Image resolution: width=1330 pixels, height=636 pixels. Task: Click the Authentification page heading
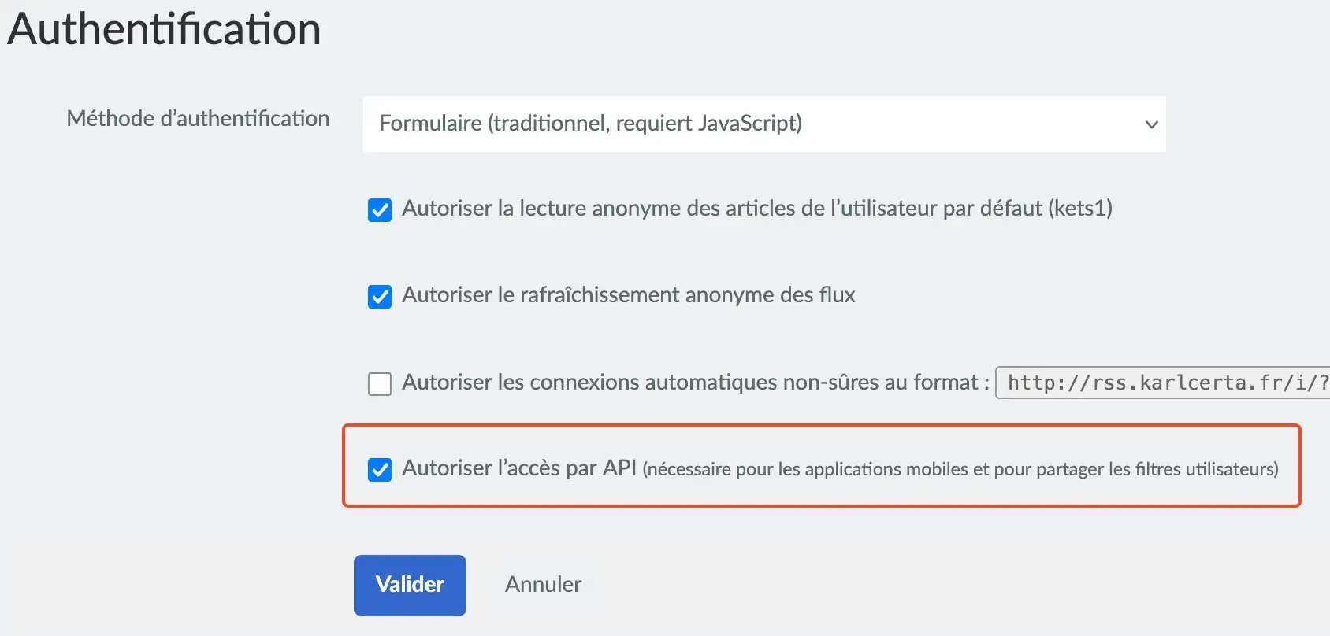164,29
